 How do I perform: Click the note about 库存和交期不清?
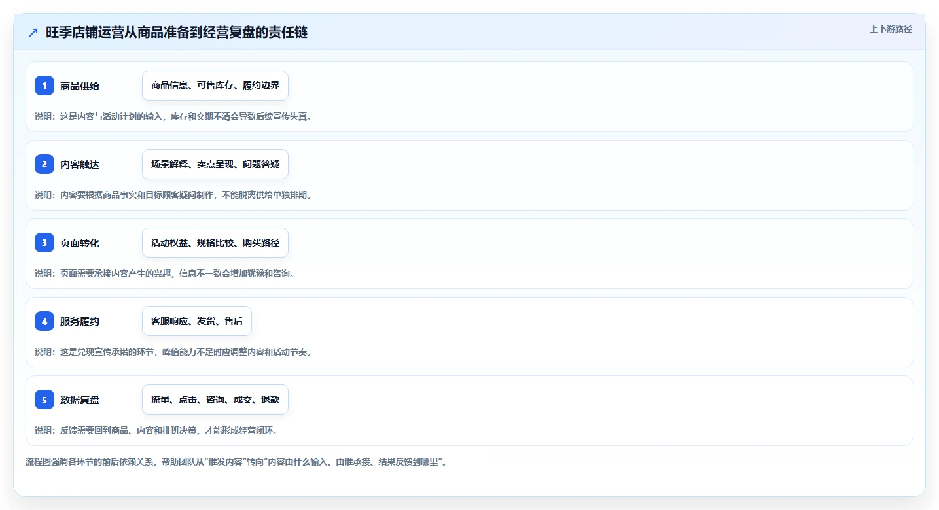(173, 116)
